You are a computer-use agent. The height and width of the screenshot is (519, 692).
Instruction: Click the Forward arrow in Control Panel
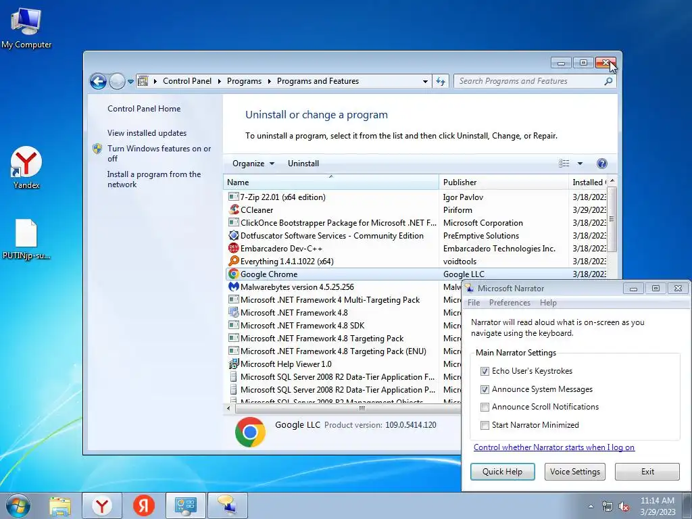coord(117,81)
